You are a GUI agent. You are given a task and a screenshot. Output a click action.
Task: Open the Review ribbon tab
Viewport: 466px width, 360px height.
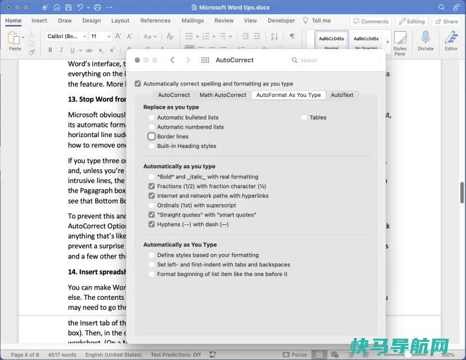[224, 21]
